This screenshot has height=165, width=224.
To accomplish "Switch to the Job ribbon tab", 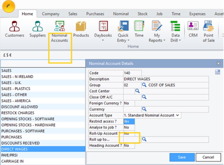I will (159, 14).
